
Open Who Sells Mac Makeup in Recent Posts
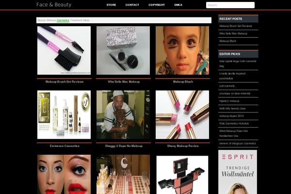tap(233, 33)
